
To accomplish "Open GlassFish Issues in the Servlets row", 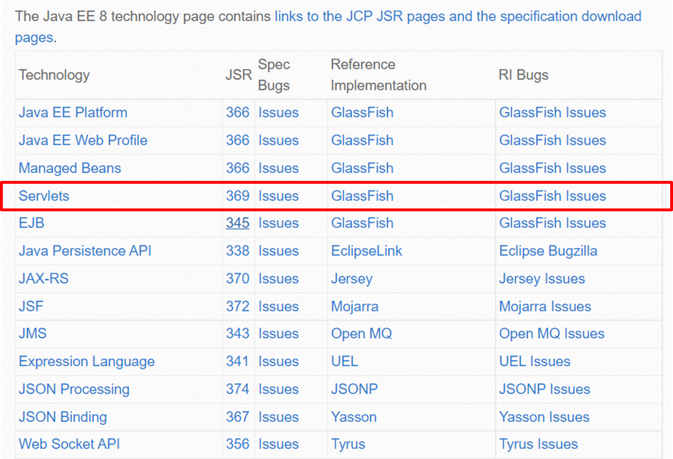I will pyautogui.click(x=552, y=196).
